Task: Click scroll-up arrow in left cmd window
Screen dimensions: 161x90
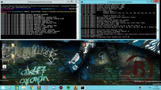Action: [x=77, y=5]
